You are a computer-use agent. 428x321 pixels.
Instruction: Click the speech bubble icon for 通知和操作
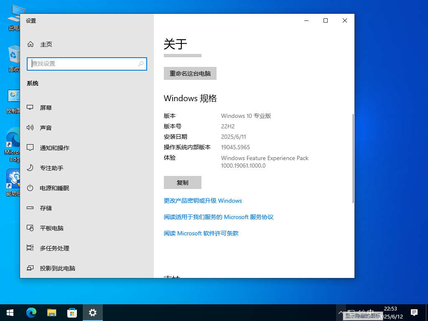(30, 148)
